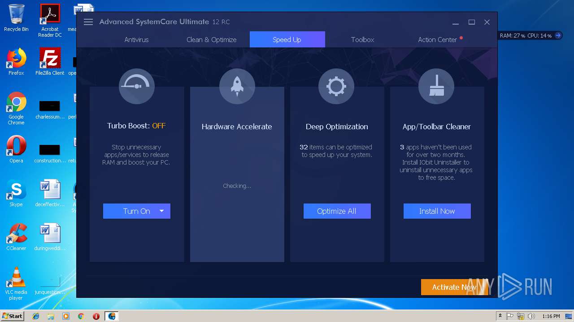Launch Internet Explorer from taskbar

pyautogui.click(x=36, y=316)
